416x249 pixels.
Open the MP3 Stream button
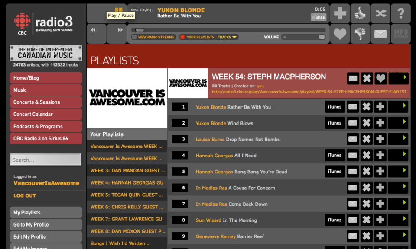point(400,34)
